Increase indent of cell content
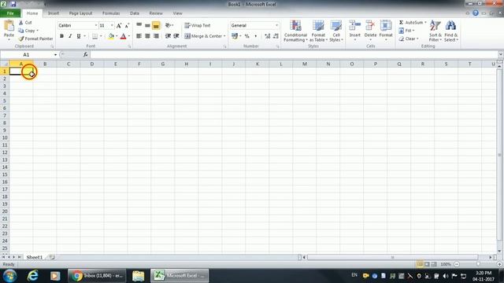Image resolution: width=504 pixels, height=283 pixels. [x=176, y=36]
